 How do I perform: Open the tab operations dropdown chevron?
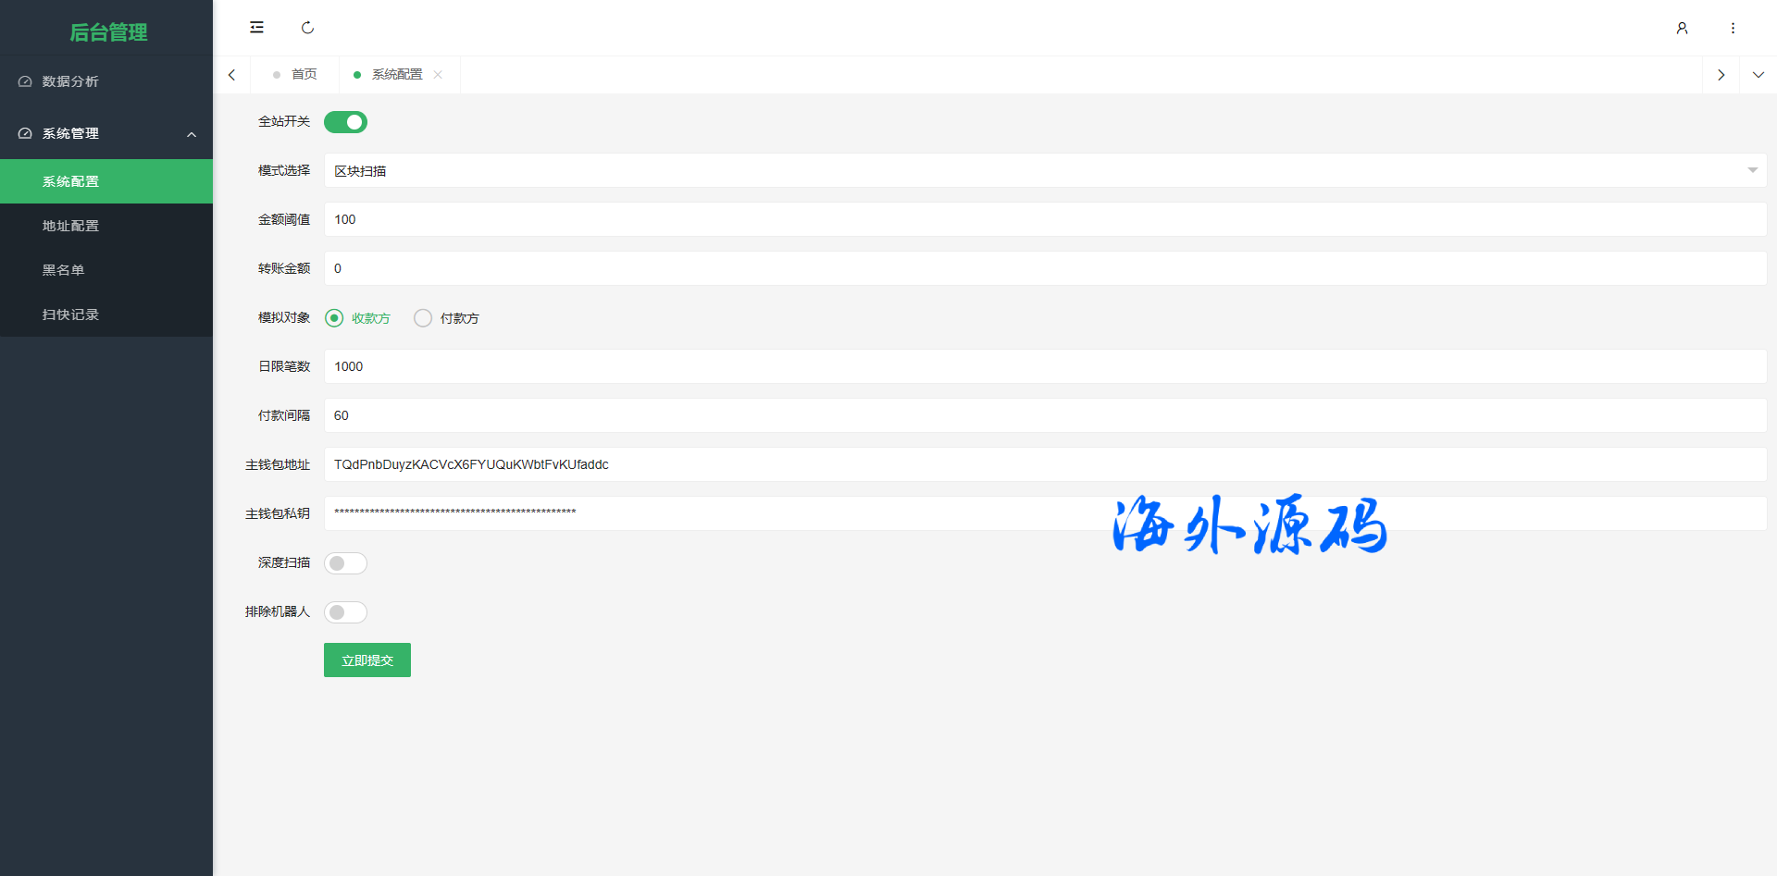[x=1758, y=75]
